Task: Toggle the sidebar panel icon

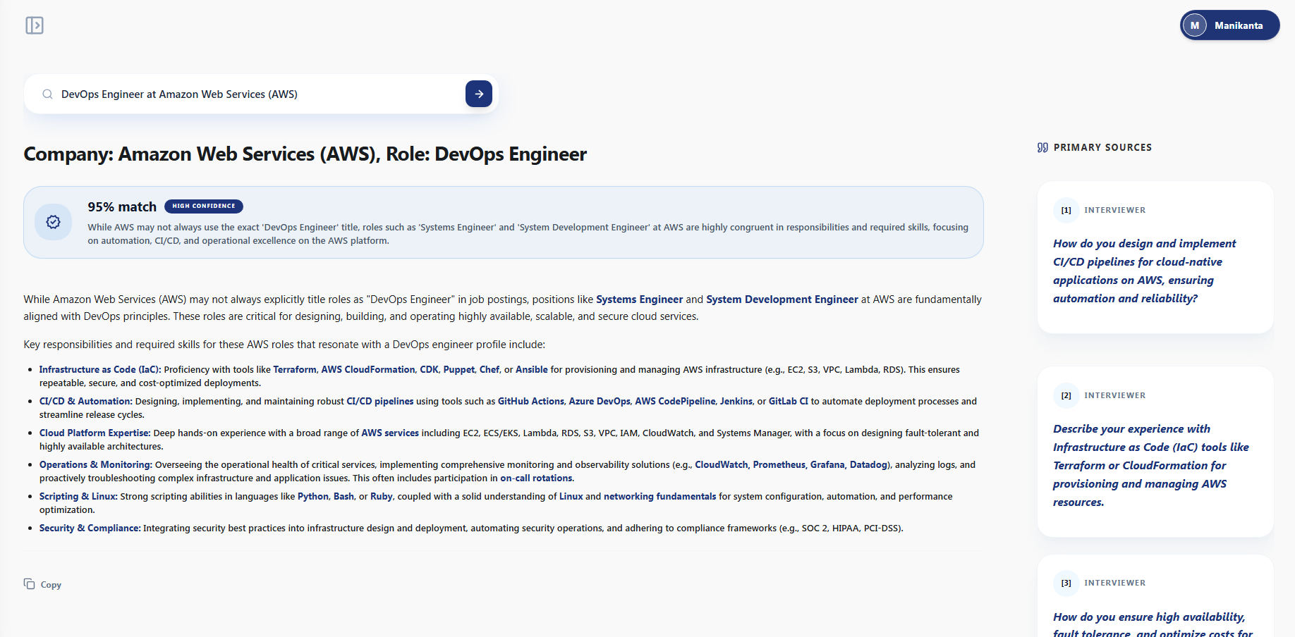Action: (35, 25)
